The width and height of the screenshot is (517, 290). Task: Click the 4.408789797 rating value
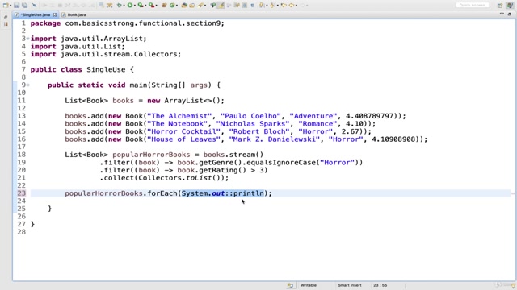point(370,116)
